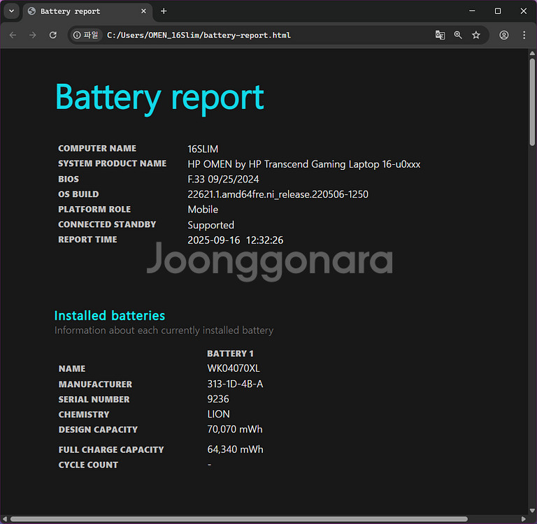Reload the battery report page

pos(52,35)
